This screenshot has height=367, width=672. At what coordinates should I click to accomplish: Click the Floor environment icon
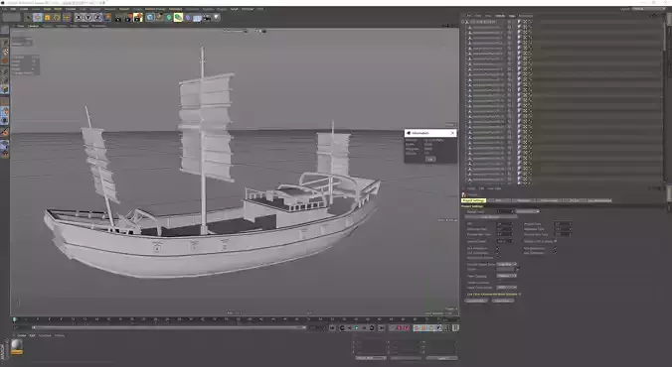click(x=197, y=18)
